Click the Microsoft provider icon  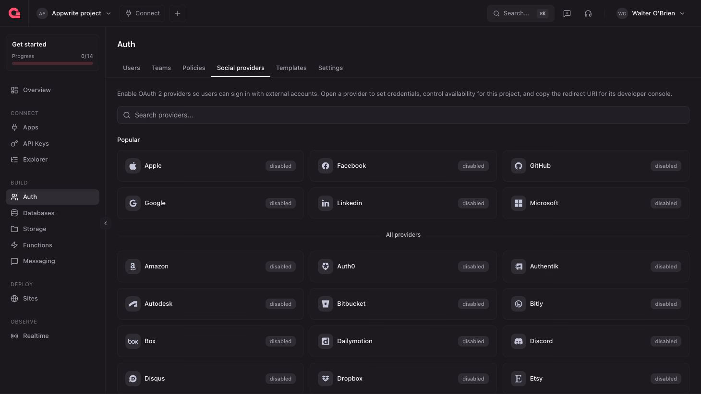(519, 203)
